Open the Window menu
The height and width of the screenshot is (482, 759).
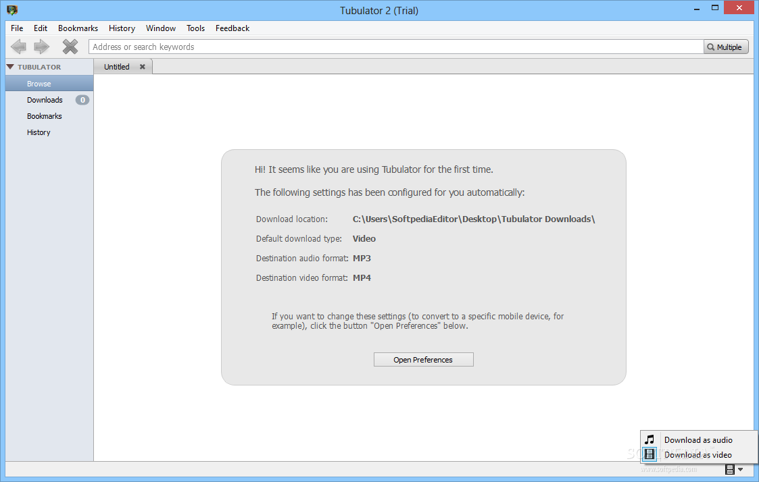[x=161, y=28]
